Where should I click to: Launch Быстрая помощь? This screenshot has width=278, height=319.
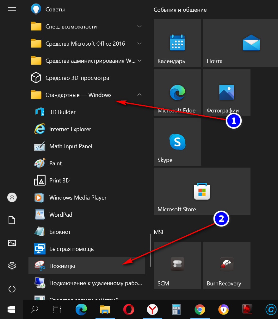[x=87, y=249]
